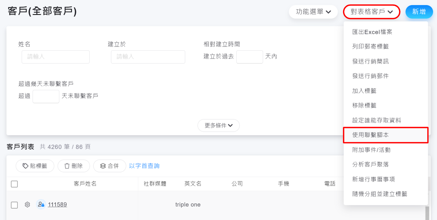The height and width of the screenshot is (220, 437).
Task: Click the tag icon on 貼標籤 button
Action: pos(25,166)
